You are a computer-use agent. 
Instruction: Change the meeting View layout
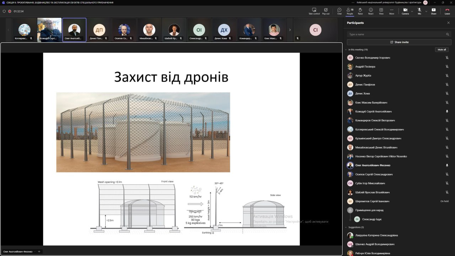click(381, 11)
